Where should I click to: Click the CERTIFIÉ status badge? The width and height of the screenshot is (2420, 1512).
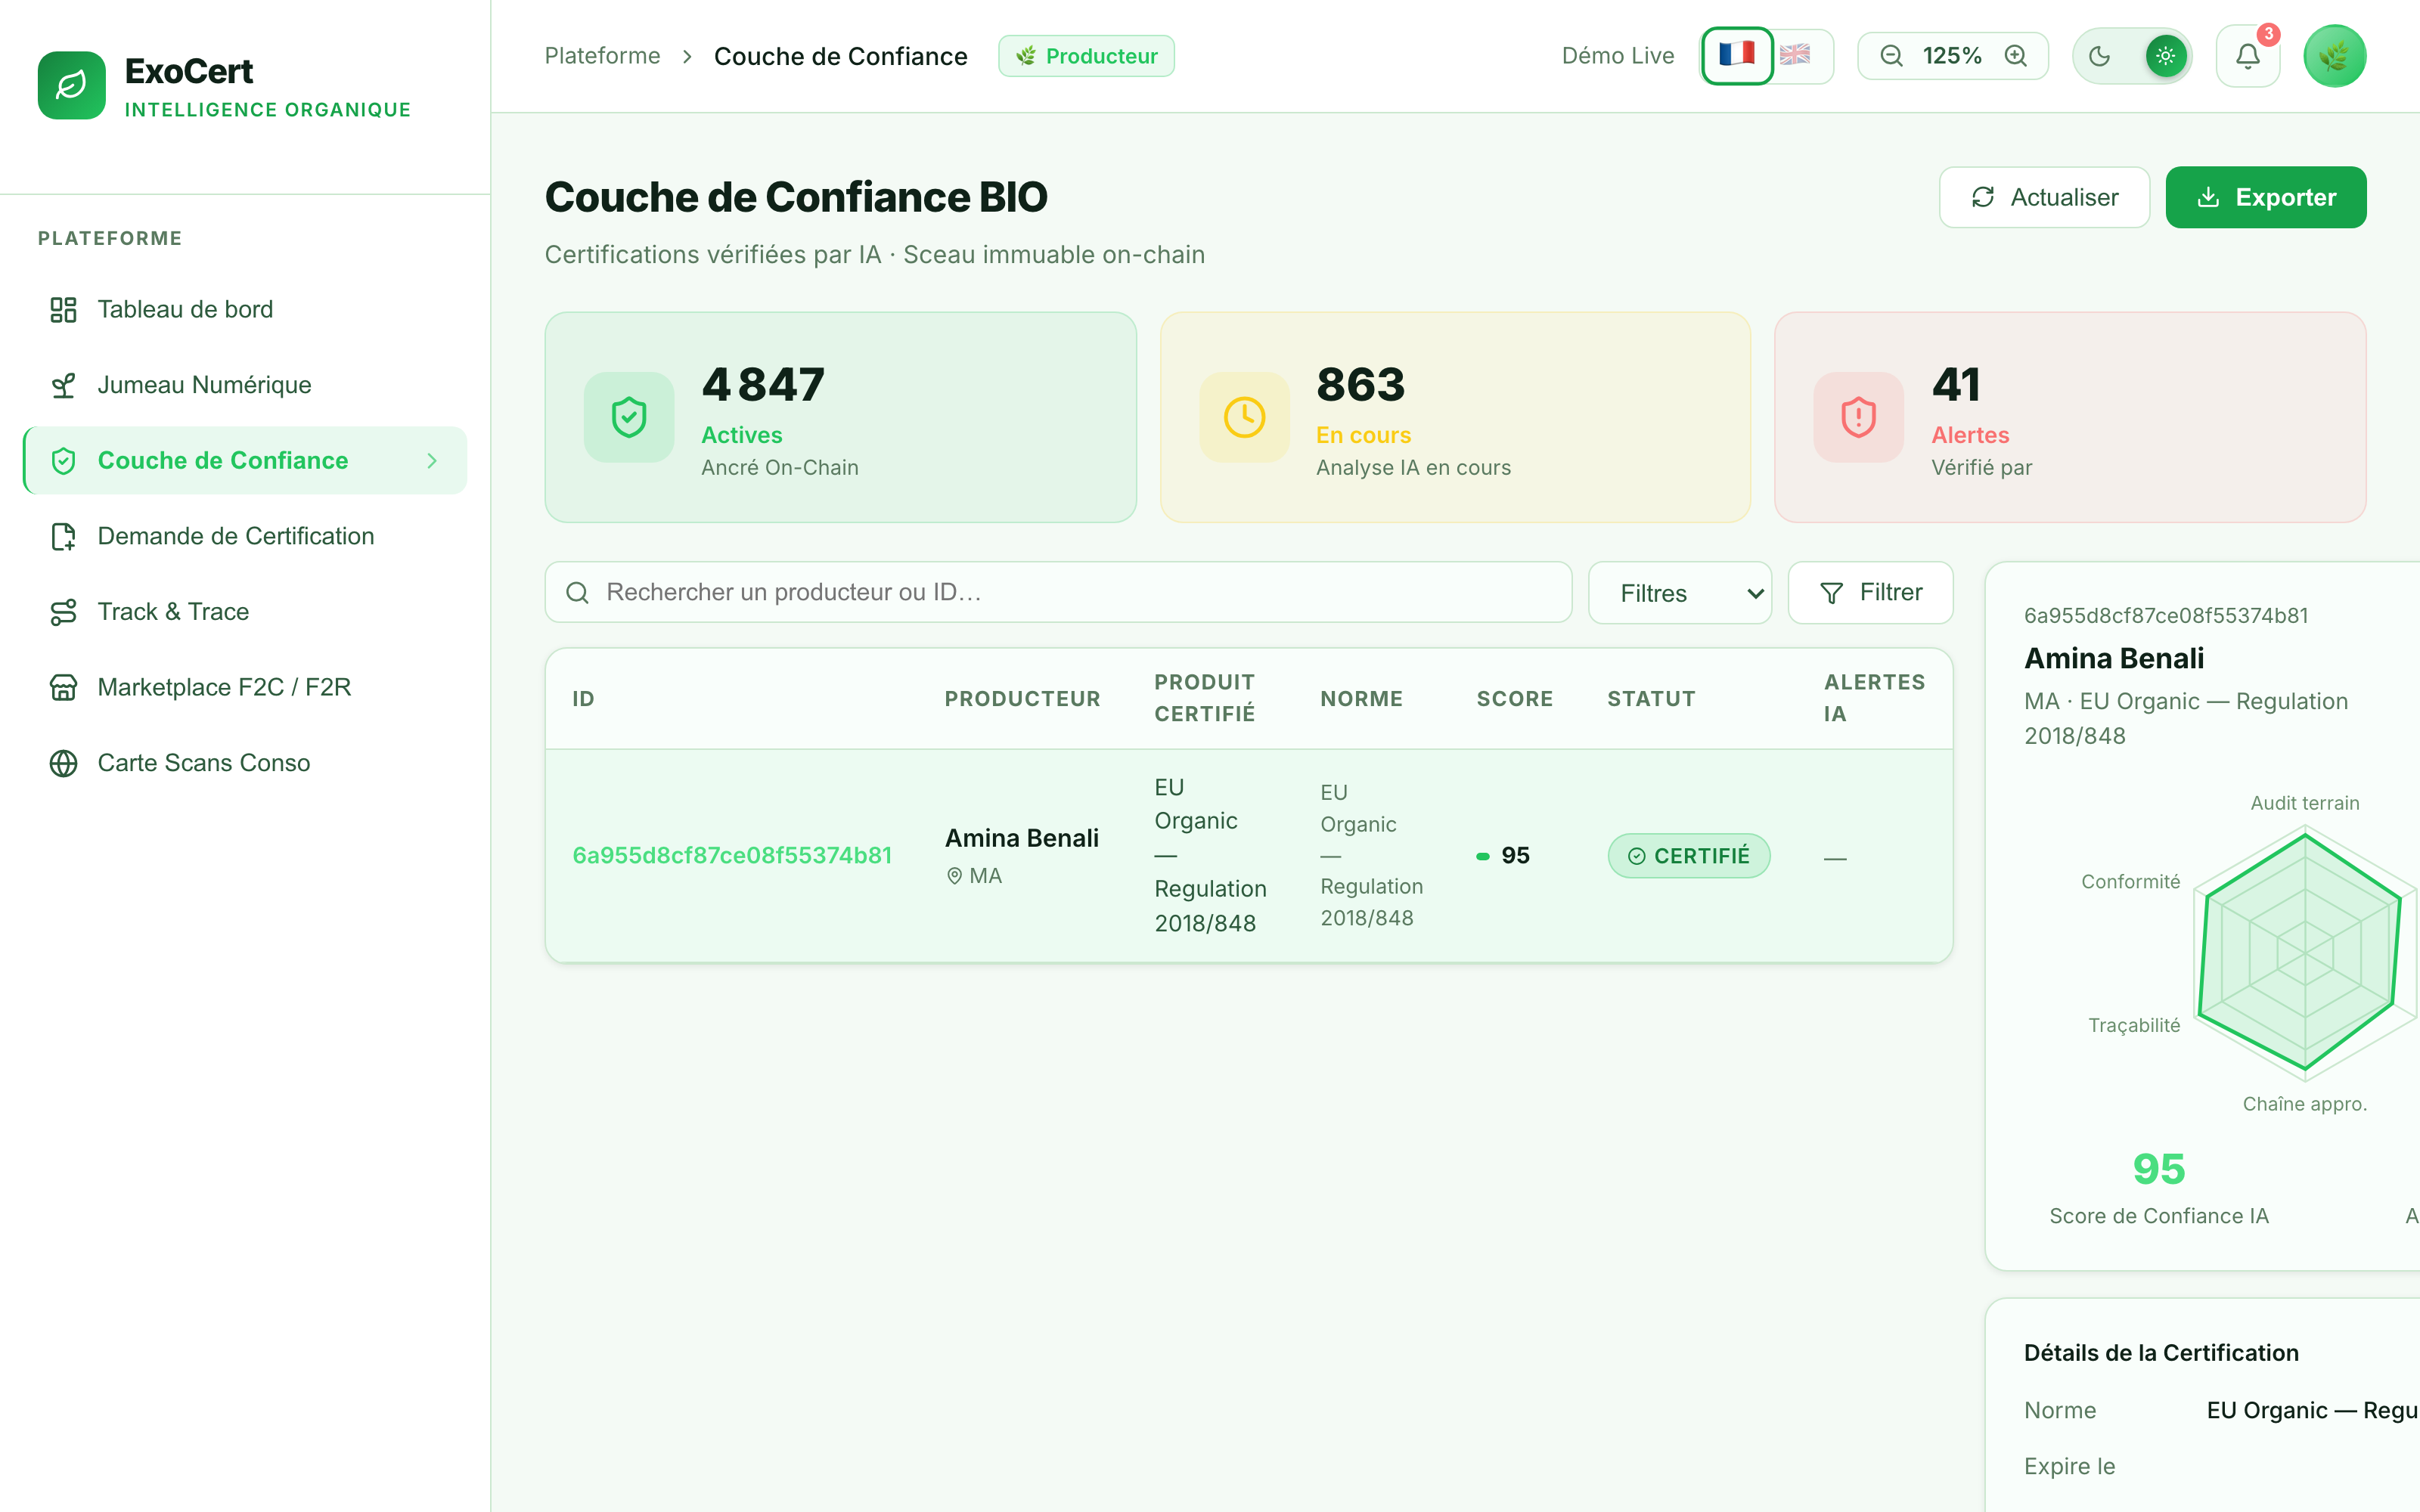(1689, 856)
